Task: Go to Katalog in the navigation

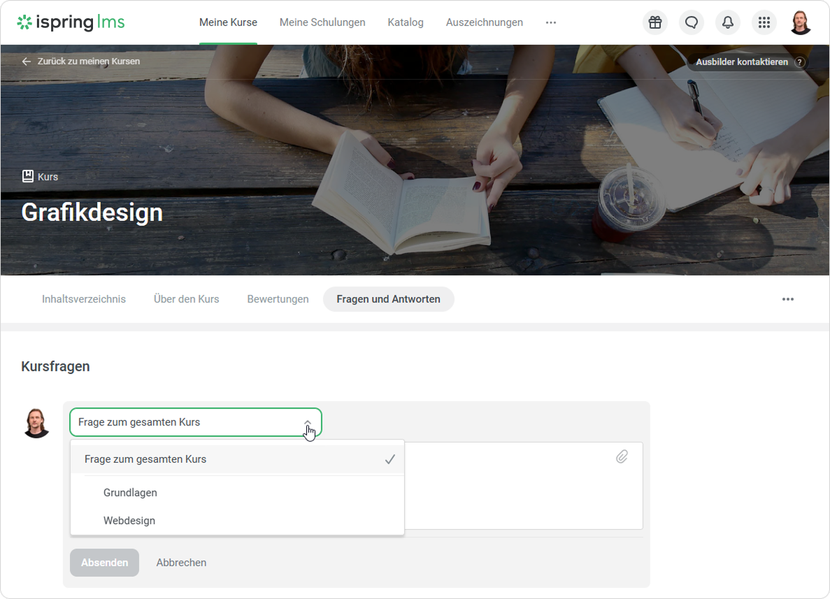Action: click(x=406, y=22)
